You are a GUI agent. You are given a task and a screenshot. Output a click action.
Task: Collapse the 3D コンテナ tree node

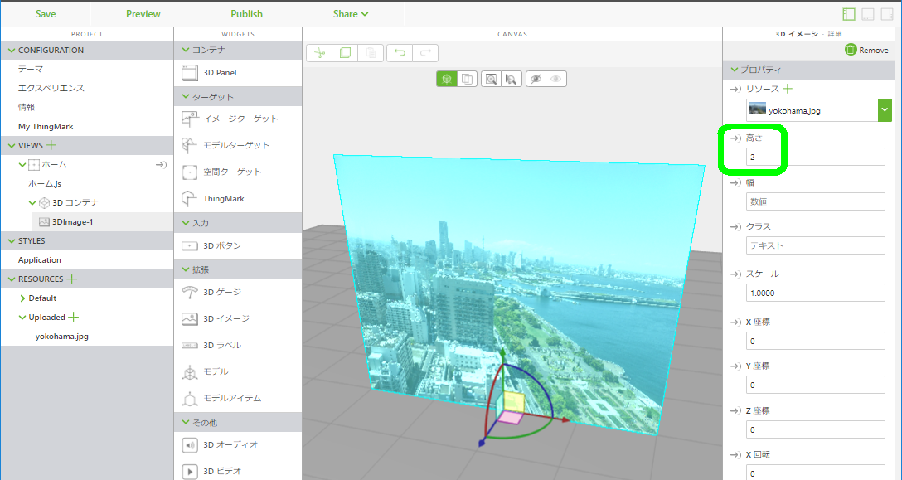click(32, 202)
